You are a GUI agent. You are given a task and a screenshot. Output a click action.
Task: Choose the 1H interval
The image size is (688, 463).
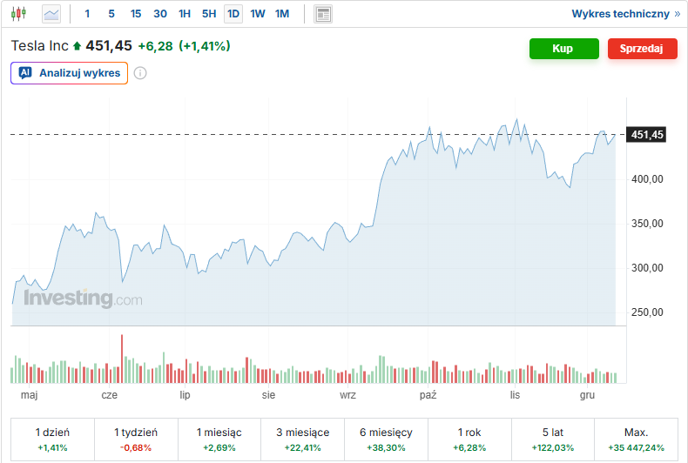pos(185,14)
